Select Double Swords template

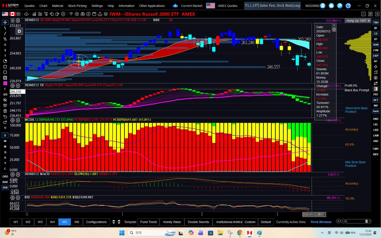tap(198, 222)
